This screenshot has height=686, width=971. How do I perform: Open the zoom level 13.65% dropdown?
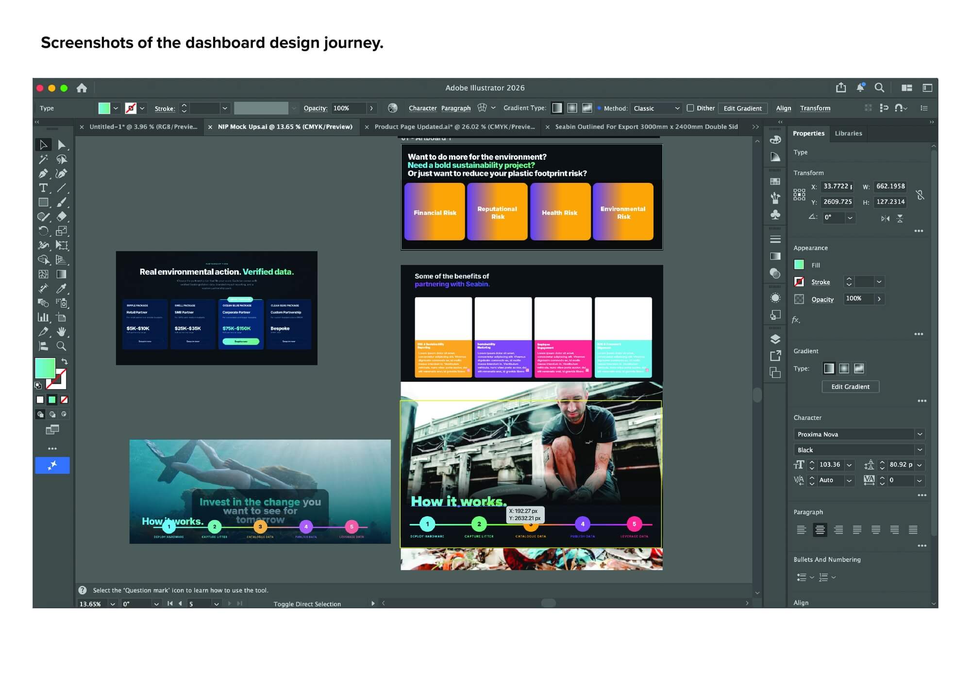pyautogui.click(x=113, y=604)
